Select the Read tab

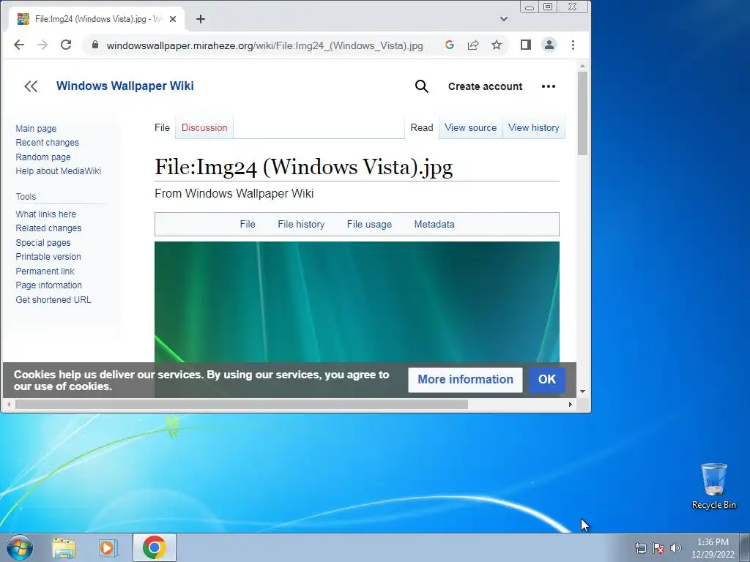421,127
